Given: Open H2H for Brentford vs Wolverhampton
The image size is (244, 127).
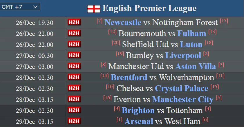Looking at the screenshot, I should 74,77.
